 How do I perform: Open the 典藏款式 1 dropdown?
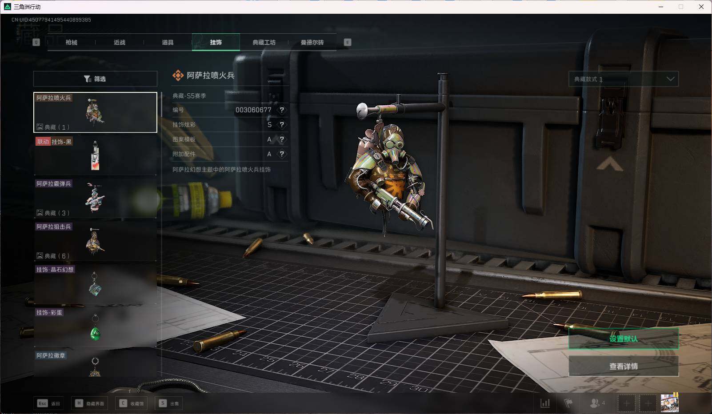[624, 79]
